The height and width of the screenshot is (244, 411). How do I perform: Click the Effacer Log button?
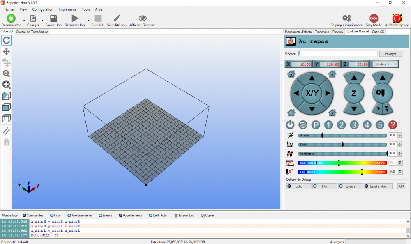click(x=184, y=215)
